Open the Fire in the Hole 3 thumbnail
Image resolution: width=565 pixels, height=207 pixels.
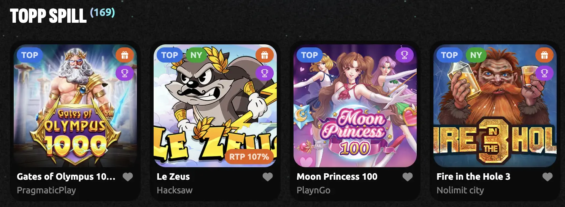pyautogui.click(x=495, y=106)
